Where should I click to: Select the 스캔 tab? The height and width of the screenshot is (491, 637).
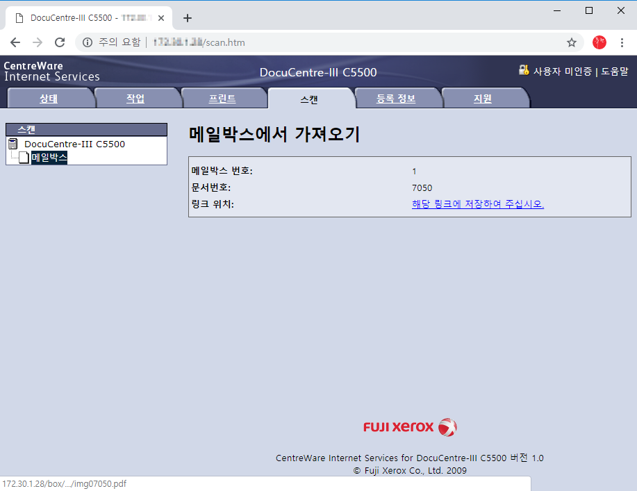point(309,99)
